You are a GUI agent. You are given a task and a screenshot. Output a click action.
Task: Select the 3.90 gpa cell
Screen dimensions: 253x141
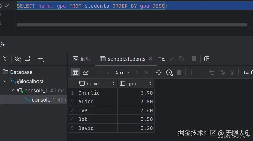click(x=136, y=93)
